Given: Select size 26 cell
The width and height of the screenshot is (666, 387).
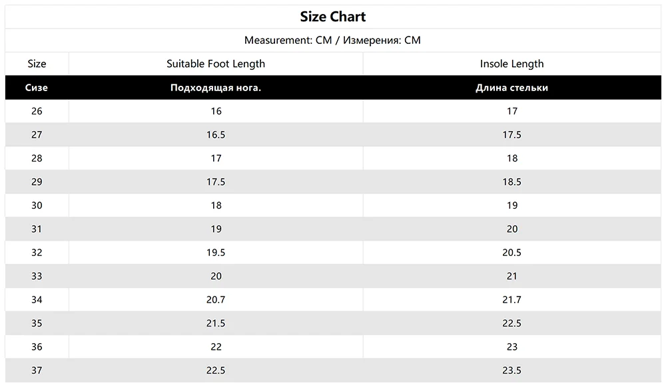Looking at the screenshot, I should click(37, 111).
